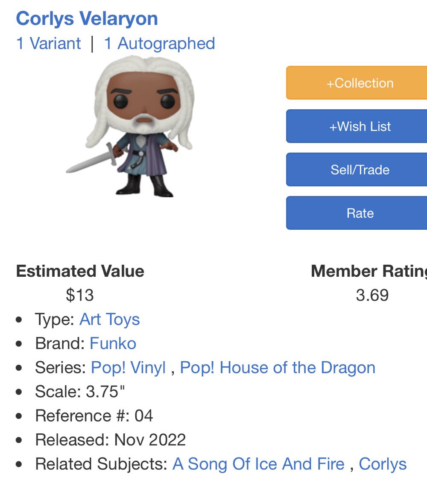Add item to Collection
This screenshot has width=427, height=480.
pos(362,83)
